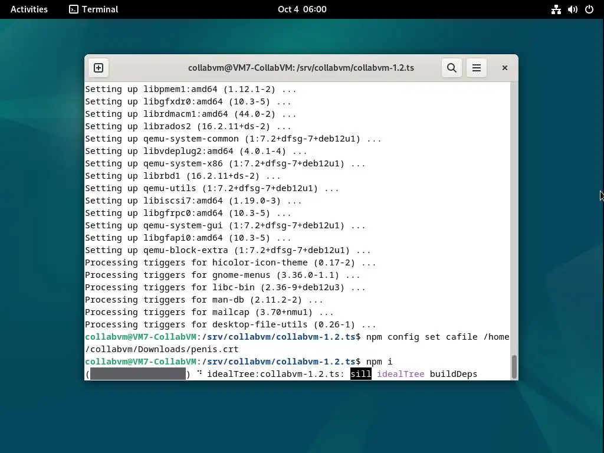The image size is (604, 453).
Task: Click the highlighted 'sill' log level label
Action: point(360,373)
